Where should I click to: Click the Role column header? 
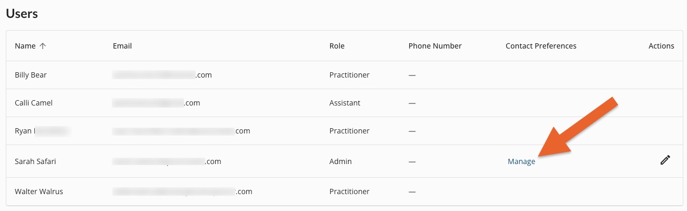click(x=337, y=46)
